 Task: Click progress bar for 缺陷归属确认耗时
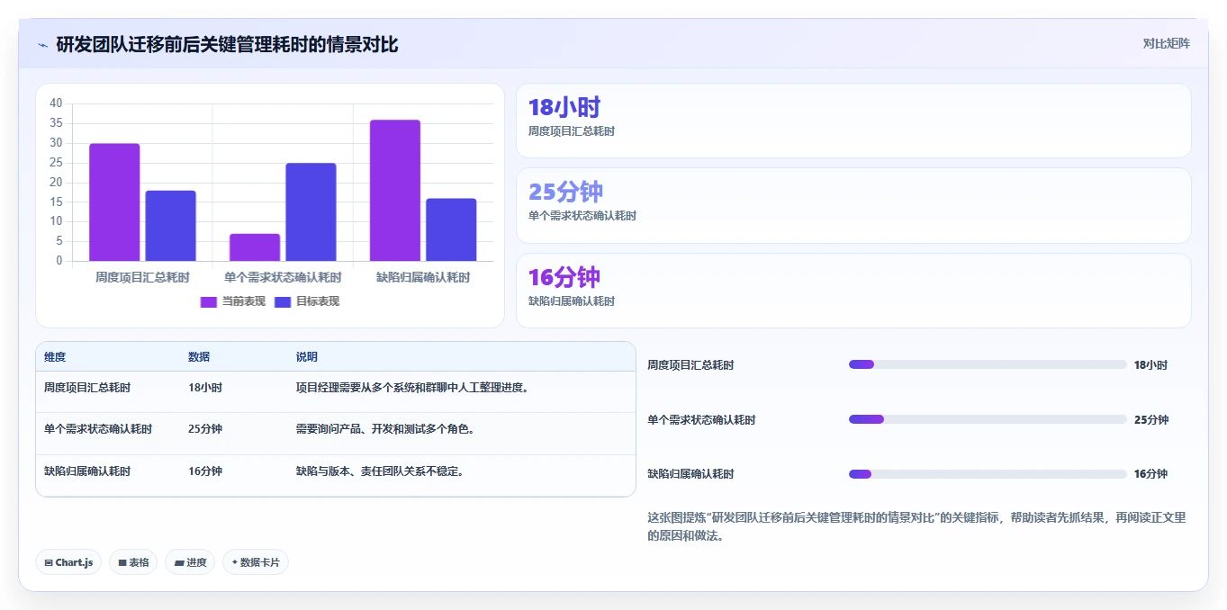point(988,474)
